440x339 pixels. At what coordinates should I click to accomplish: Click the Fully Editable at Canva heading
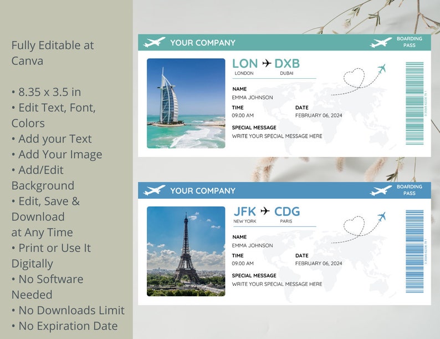click(53, 53)
